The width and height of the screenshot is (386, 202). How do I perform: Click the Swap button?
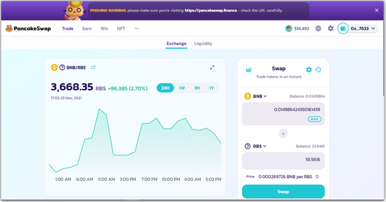pos(283,192)
